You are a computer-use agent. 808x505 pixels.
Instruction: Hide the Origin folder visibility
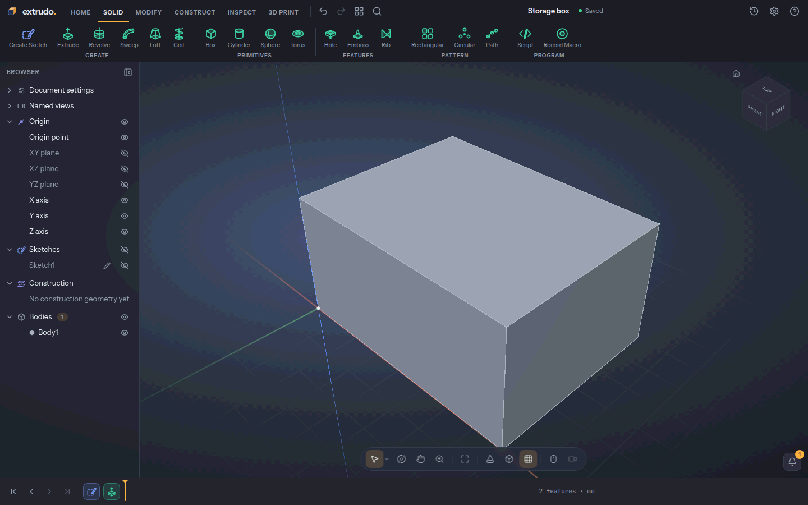pos(125,122)
